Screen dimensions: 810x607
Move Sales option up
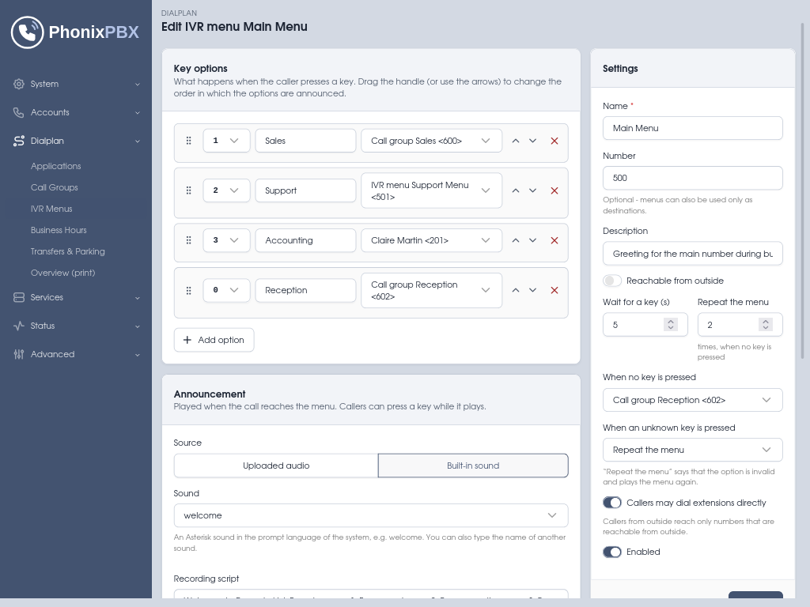(516, 141)
